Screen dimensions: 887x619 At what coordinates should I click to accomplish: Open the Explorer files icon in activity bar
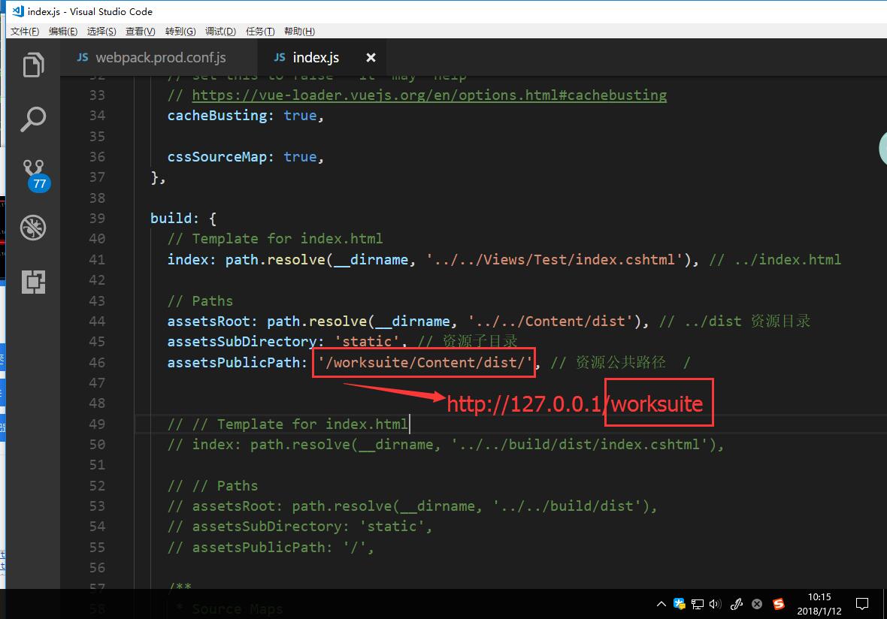click(33, 65)
